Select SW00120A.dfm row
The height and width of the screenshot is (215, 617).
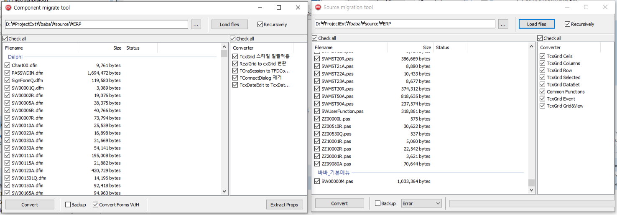coord(112,171)
